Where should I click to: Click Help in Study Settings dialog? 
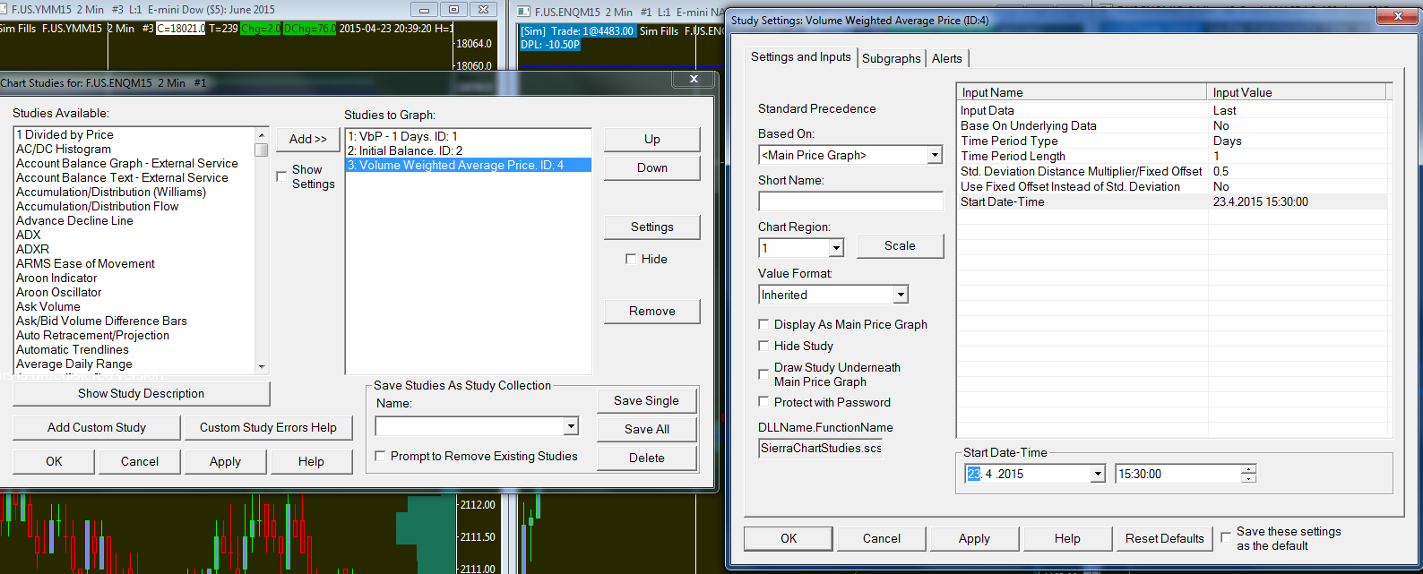[1067, 538]
